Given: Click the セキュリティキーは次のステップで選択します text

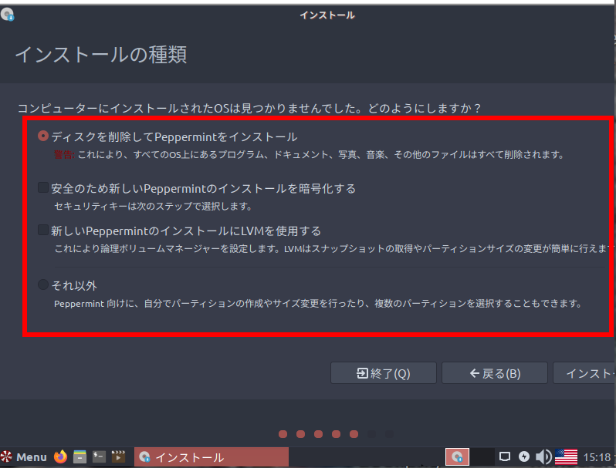Looking at the screenshot, I should [153, 206].
